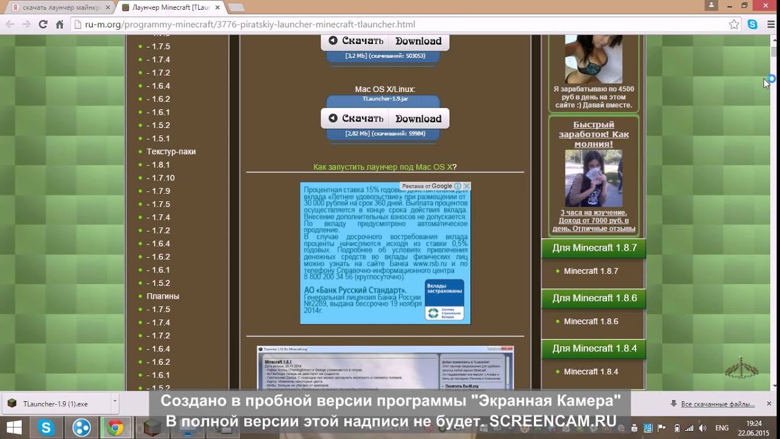Click the Для Minecraft 1.8.4 header
This screenshot has width=780, height=439.
pos(594,349)
